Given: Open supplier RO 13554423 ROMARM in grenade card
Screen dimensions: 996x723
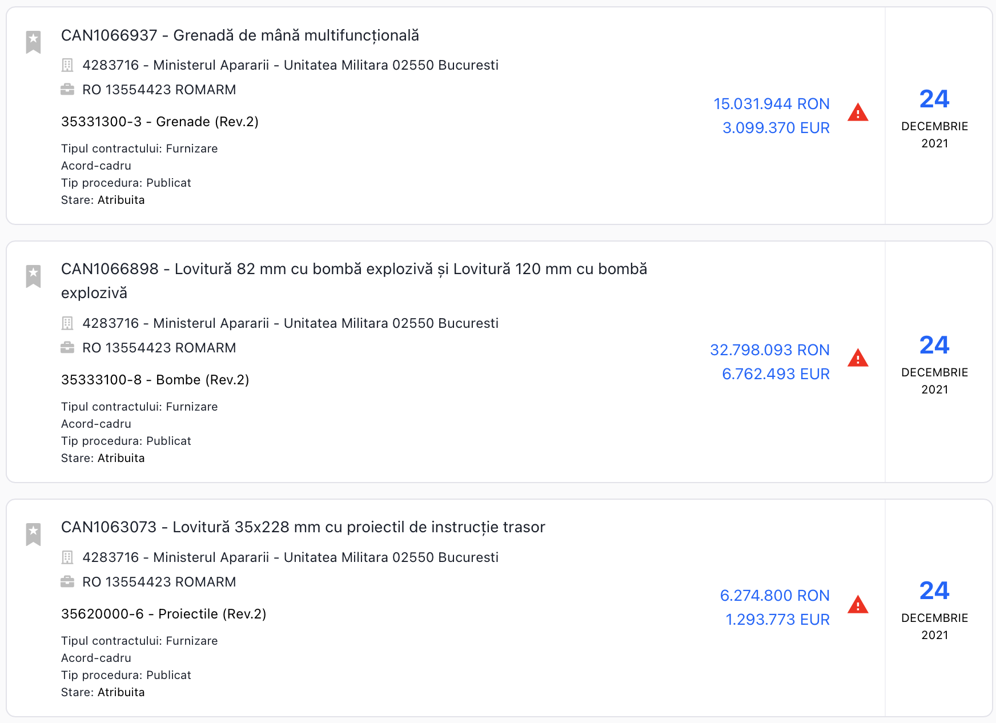Looking at the screenshot, I should tap(159, 90).
